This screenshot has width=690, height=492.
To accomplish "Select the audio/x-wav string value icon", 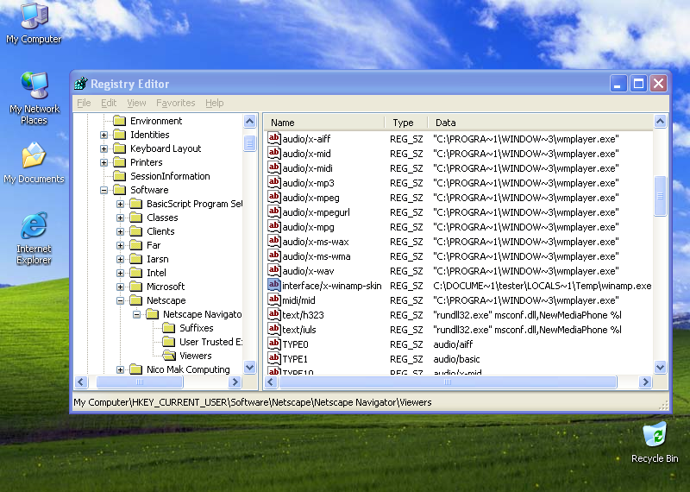I will [274, 270].
